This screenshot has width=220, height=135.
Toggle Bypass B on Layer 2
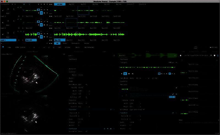click(8, 21)
